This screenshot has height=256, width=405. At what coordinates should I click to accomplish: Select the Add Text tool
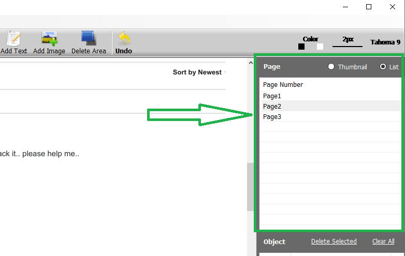pyautogui.click(x=13, y=42)
